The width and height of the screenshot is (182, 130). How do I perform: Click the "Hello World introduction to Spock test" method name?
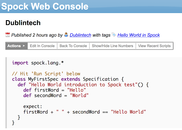click(x=83, y=85)
